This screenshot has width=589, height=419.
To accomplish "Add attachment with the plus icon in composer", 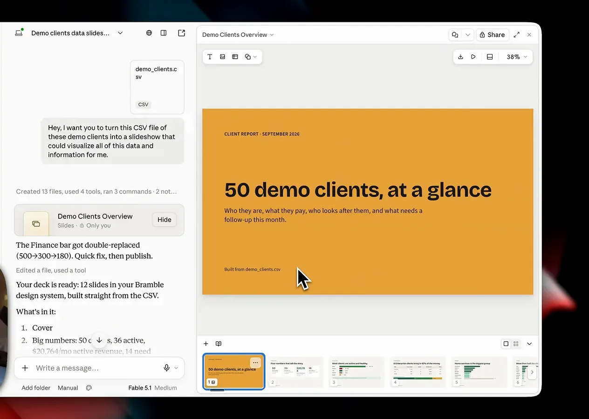I will pyautogui.click(x=25, y=368).
